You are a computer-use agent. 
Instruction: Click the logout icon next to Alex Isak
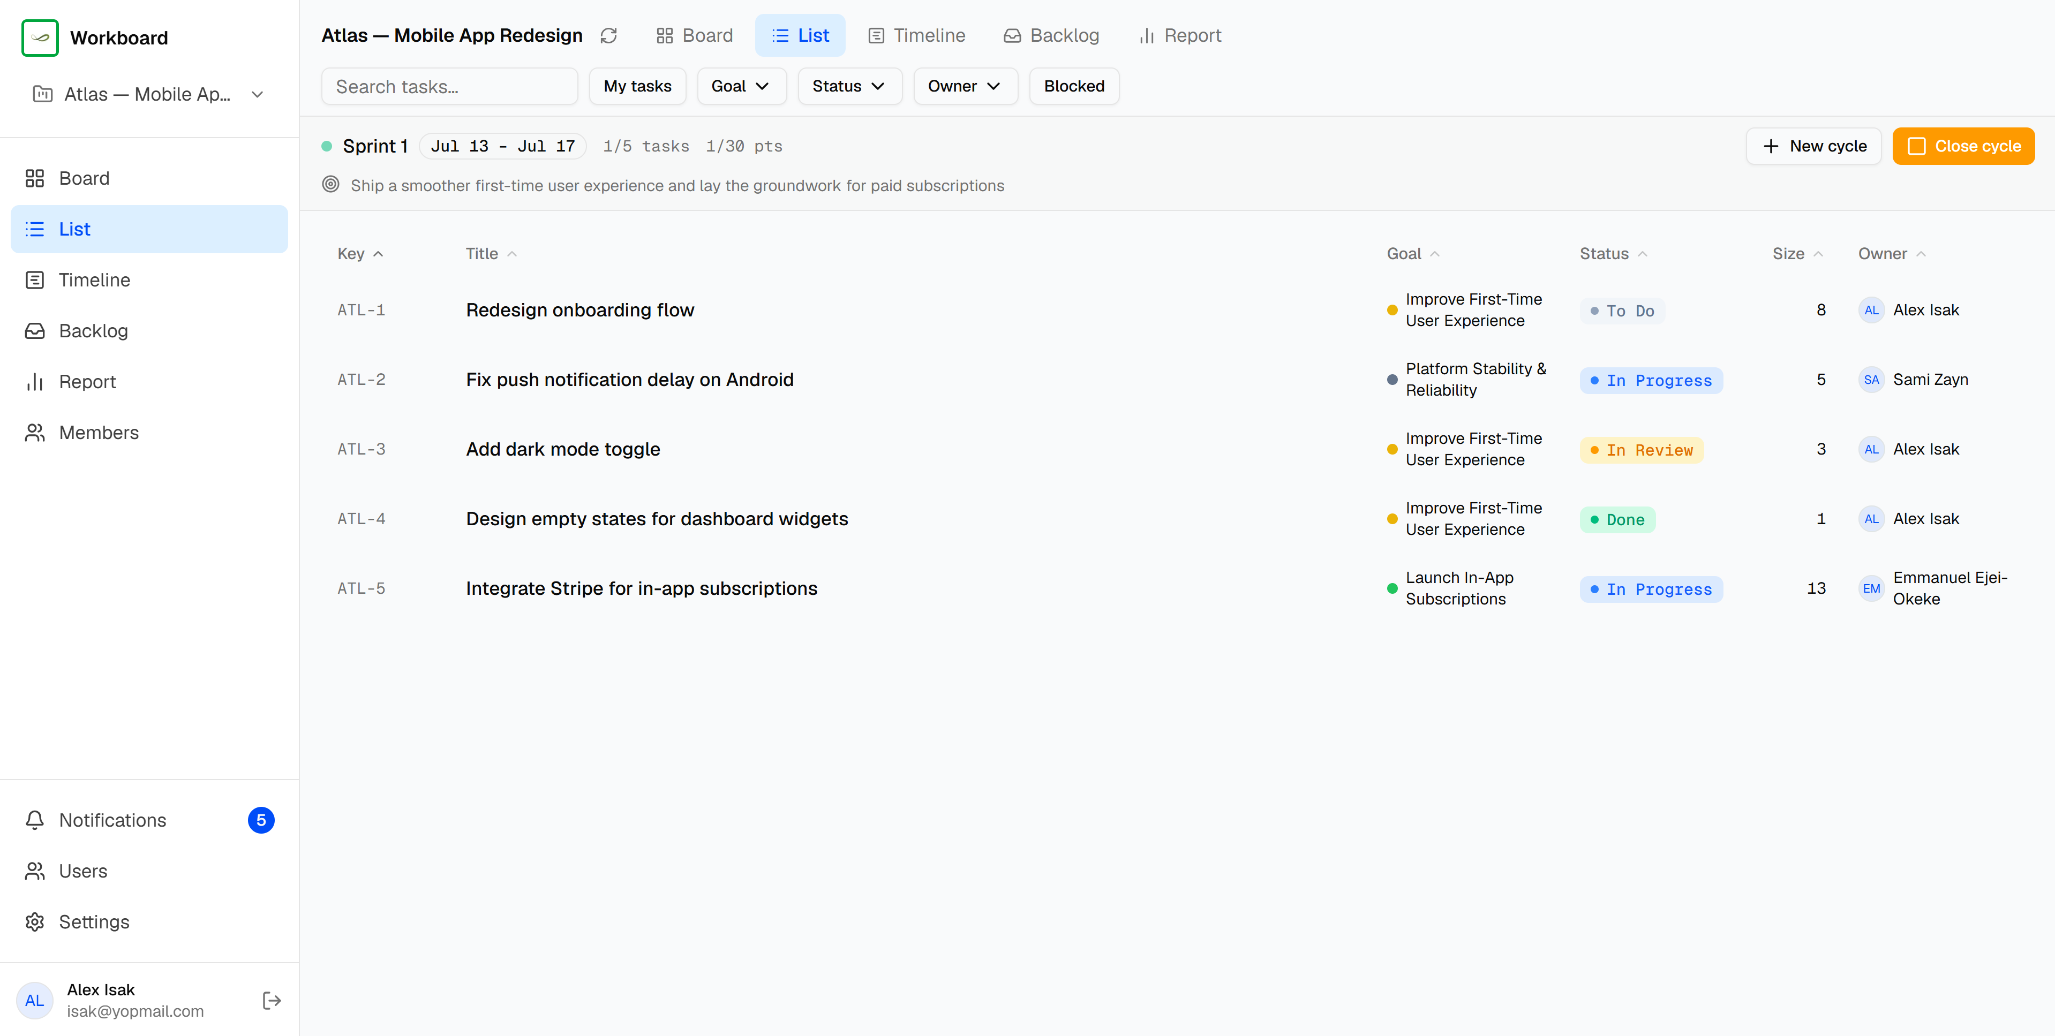(272, 1001)
